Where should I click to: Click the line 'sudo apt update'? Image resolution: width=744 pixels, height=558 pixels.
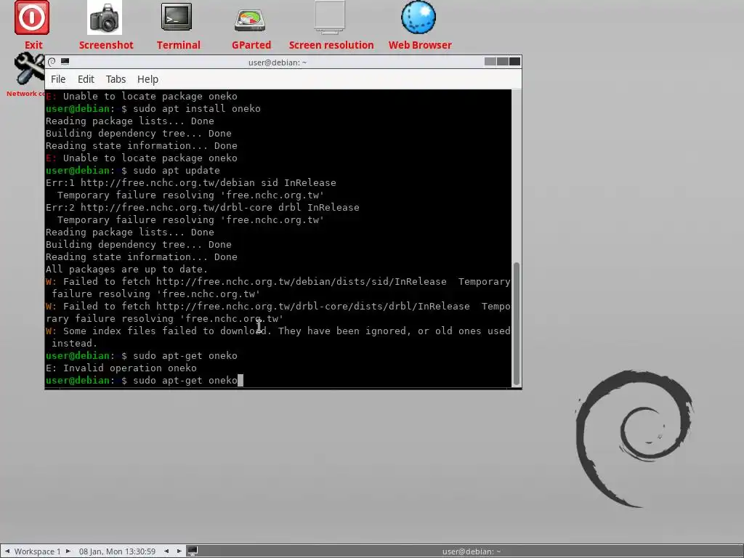tap(176, 170)
